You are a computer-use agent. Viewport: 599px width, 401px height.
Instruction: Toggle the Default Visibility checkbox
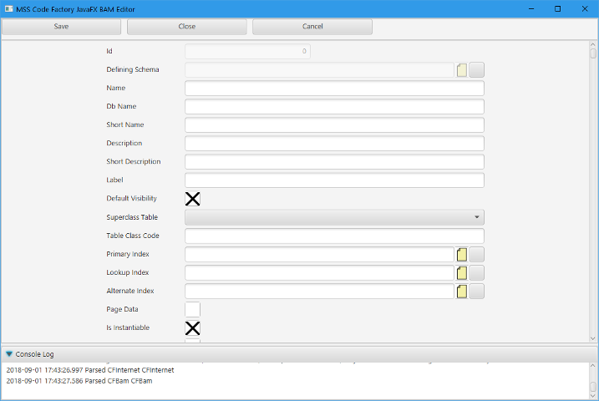192,199
